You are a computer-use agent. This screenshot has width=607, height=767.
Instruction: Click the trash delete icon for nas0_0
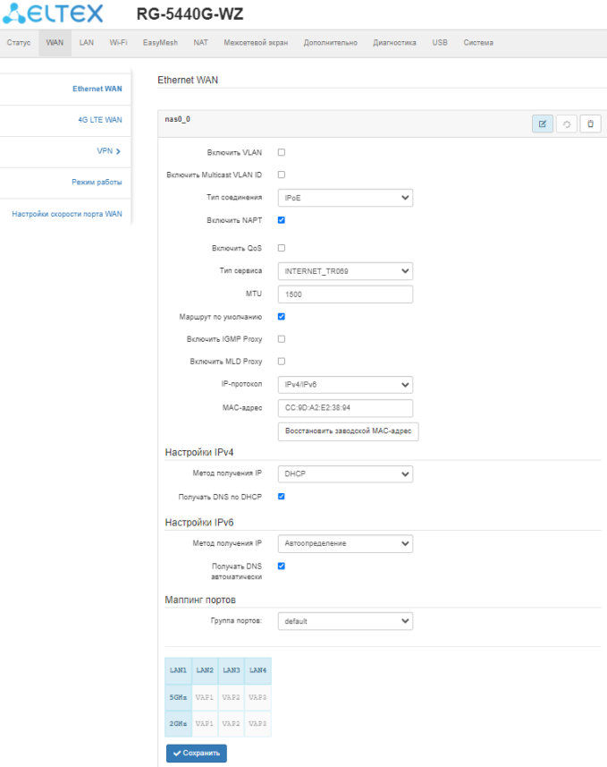[x=590, y=124]
